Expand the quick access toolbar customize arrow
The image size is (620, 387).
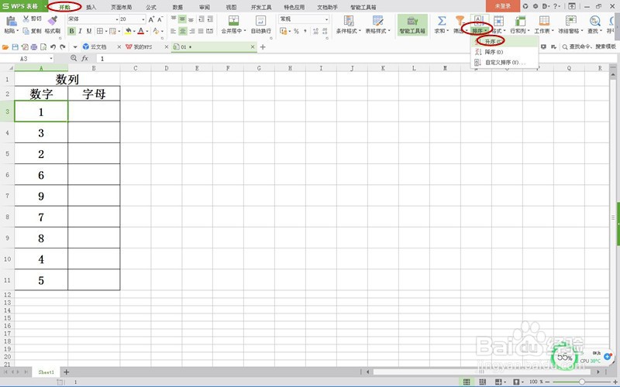click(x=75, y=47)
